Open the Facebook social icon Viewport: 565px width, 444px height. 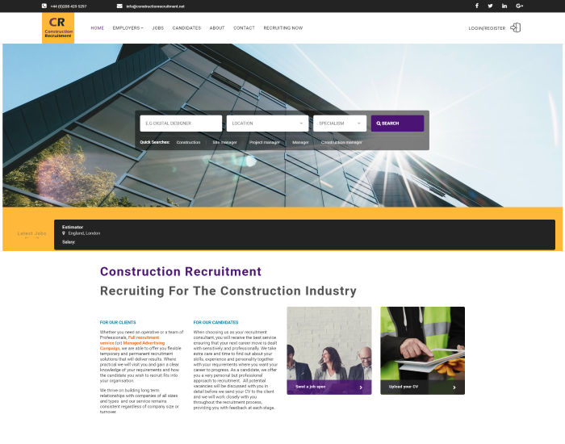[x=476, y=6]
